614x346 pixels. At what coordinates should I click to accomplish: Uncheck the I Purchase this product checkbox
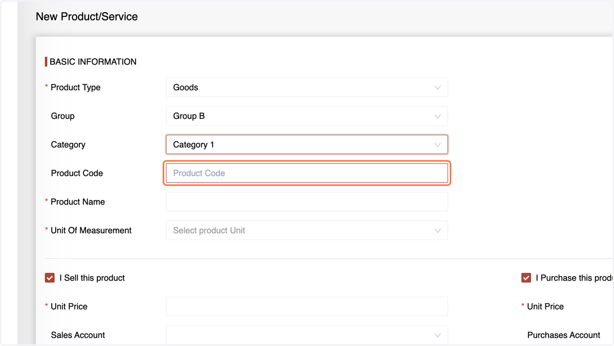click(526, 278)
